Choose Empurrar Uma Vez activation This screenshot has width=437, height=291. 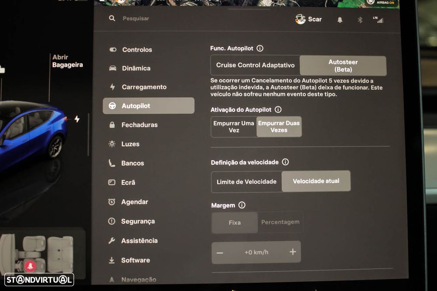234,127
